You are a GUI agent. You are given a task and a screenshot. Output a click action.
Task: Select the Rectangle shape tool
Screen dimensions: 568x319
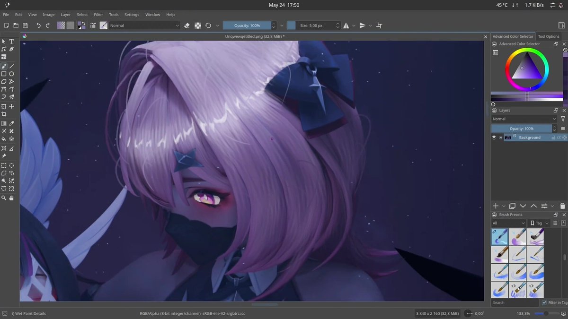pyautogui.click(x=4, y=74)
